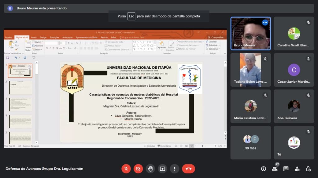Open meeting details info icon

click(x=263, y=169)
